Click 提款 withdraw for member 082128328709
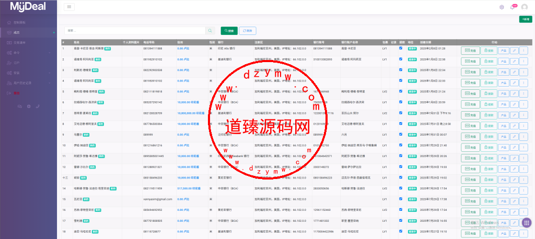The image size is (535, 239). tap(489, 115)
